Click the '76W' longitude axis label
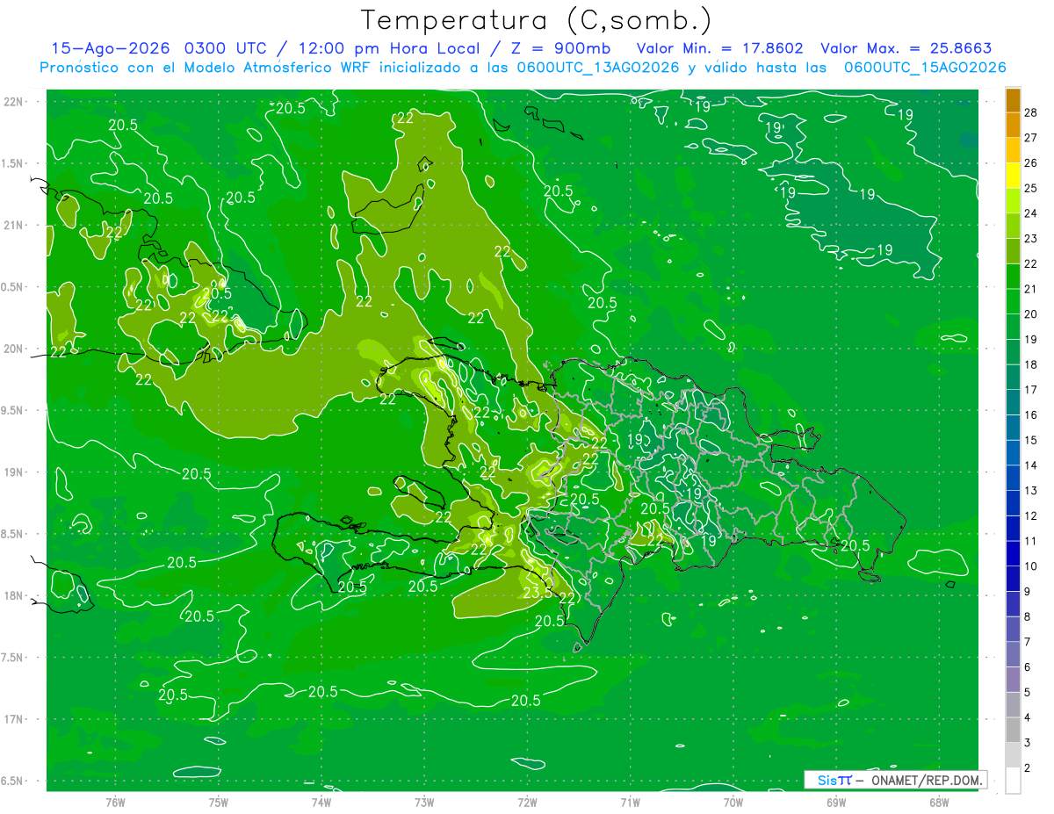This screenshot has width=1054, height=814. coord(115,802)
